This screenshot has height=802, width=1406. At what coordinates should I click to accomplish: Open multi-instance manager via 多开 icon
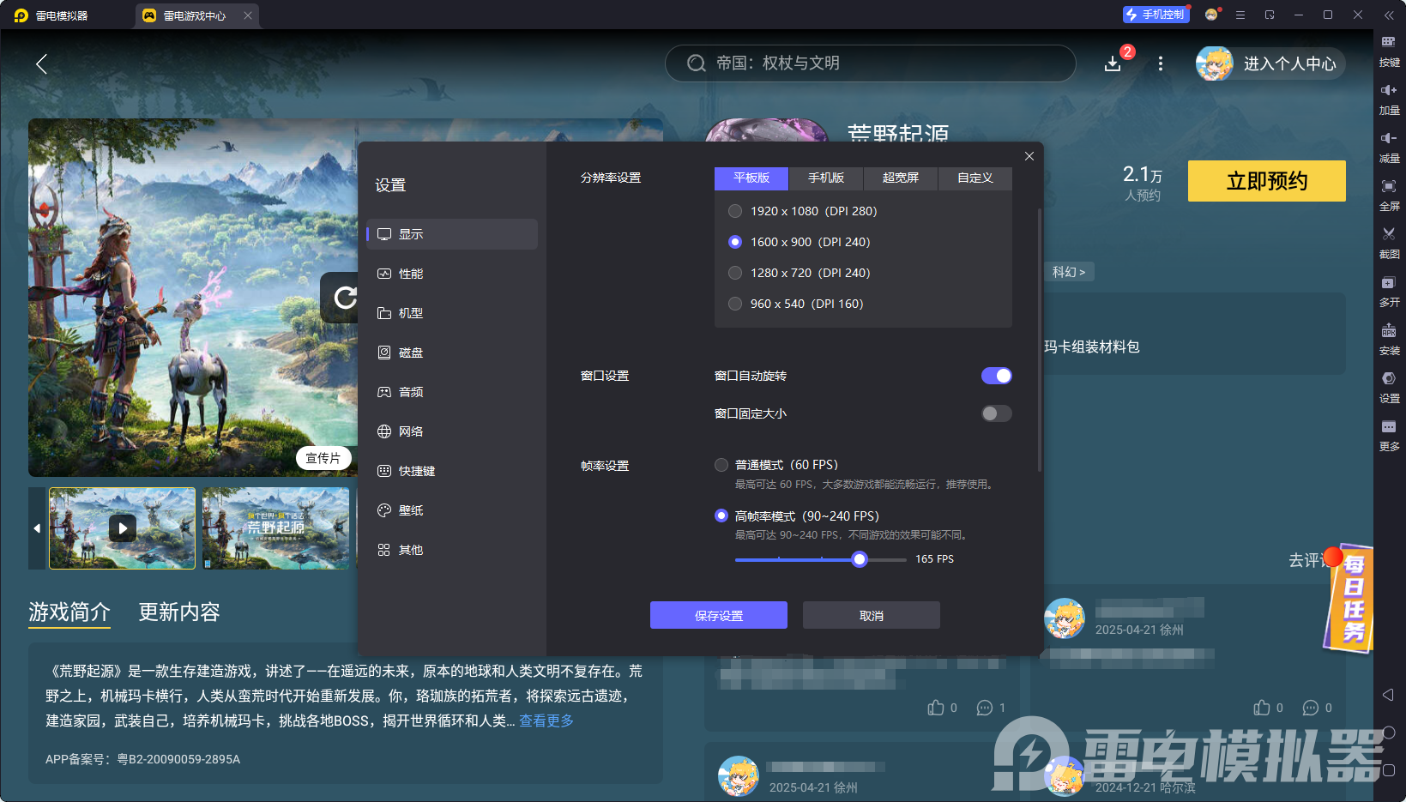[1391, 291]
